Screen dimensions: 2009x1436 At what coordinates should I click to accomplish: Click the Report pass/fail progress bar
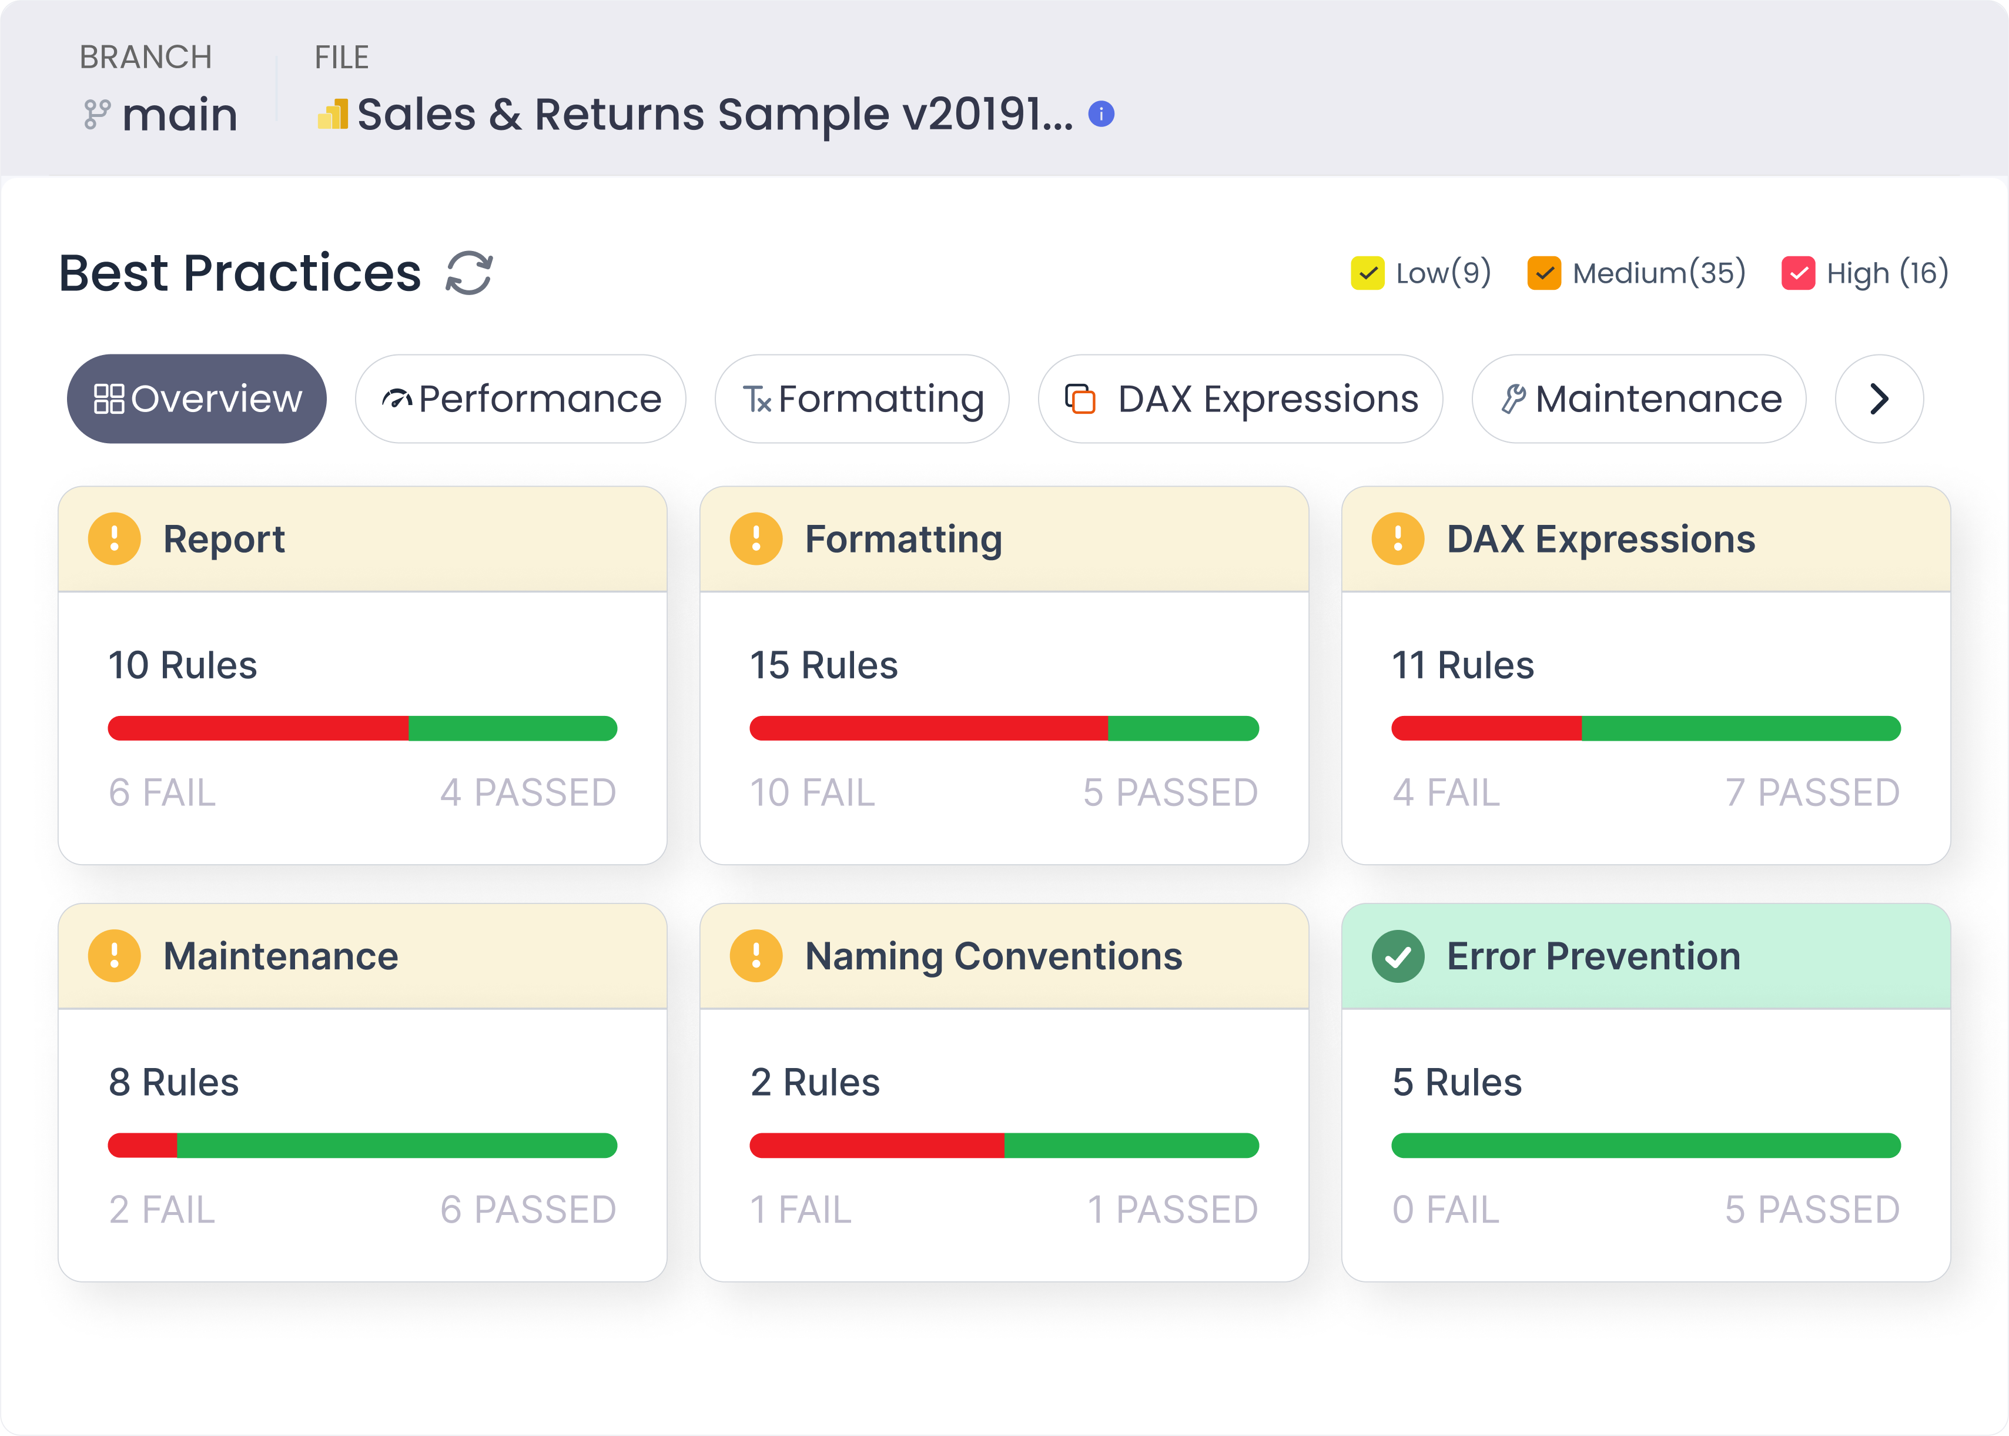pos(361,729)
